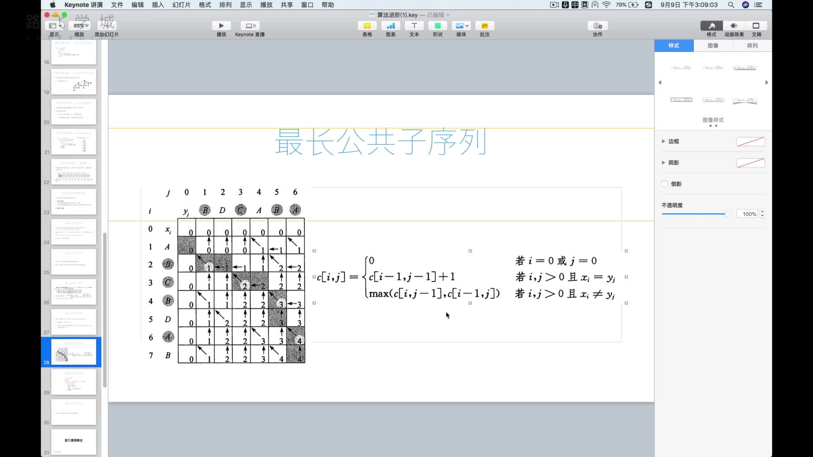Click the Wi-Fi status icon
Screen dimensions: 813x457
(606, 5)
